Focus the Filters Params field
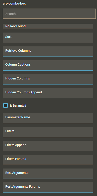The height and width of the screenshot is (196, 97). pos(48,160)
